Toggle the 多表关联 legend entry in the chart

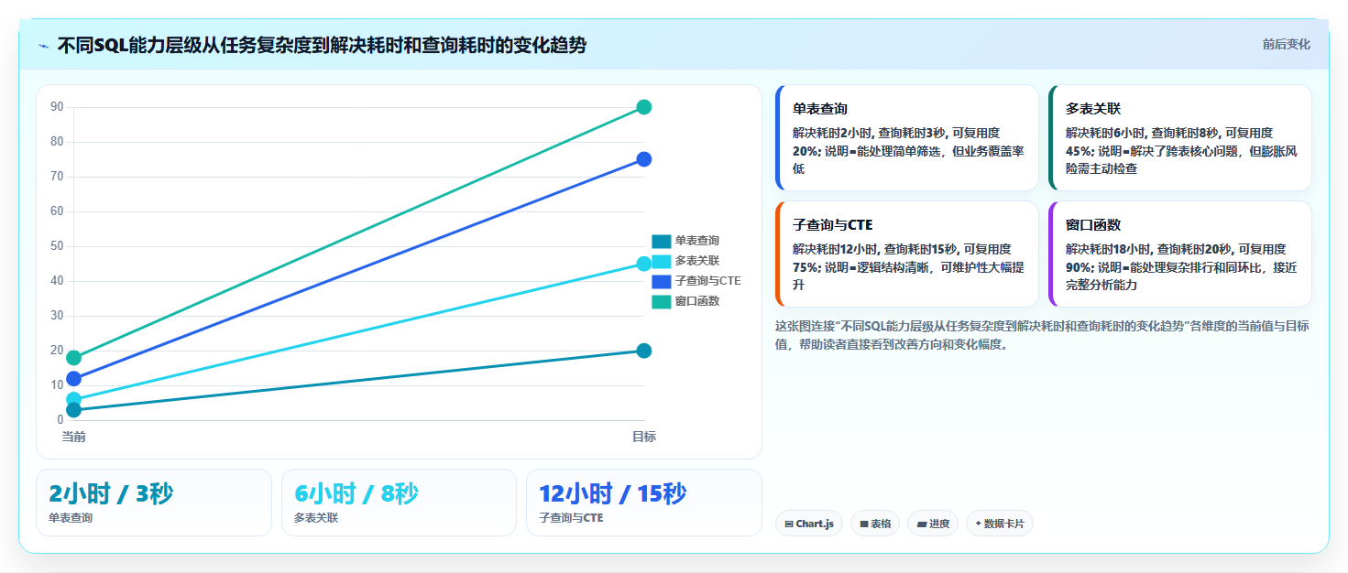tap(685, 261)
